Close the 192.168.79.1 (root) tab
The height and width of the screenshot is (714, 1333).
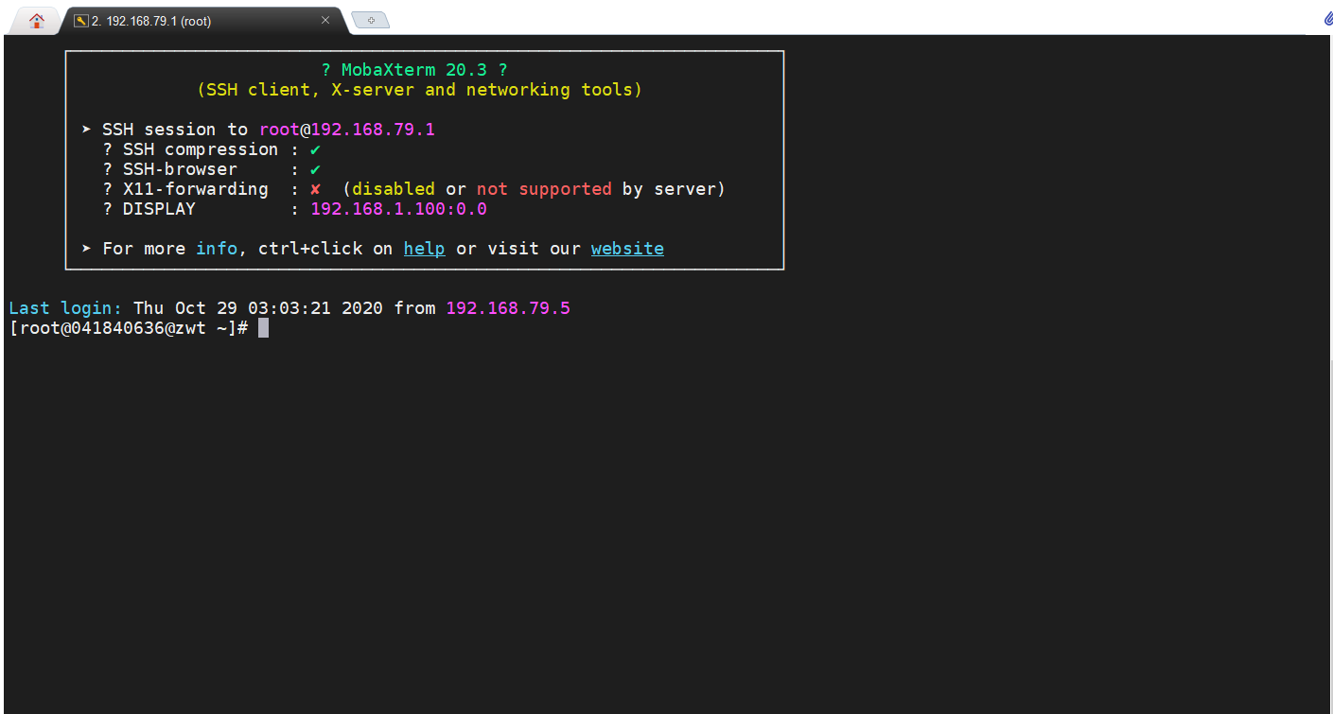[325, 20]
